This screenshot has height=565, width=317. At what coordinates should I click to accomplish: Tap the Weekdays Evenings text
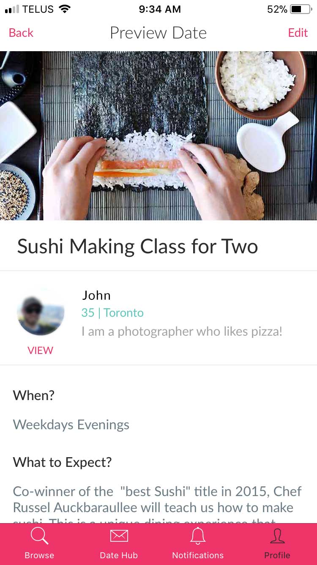pos(71,425)
